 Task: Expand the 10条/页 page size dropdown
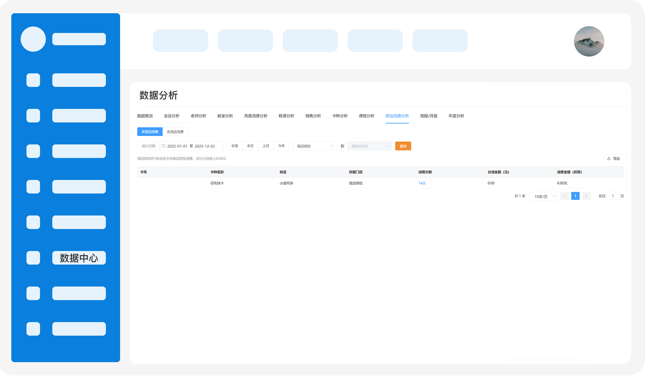click(x=543, y=196)
